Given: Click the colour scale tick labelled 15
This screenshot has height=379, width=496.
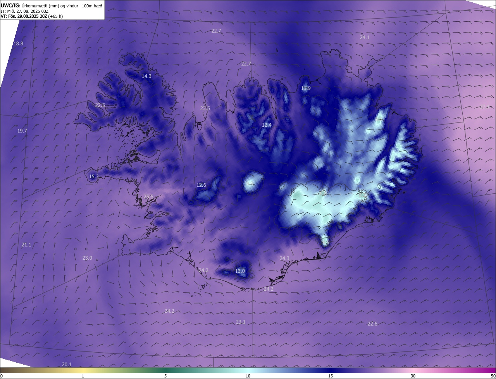Looking at the screenshot, I should pyautogui.click(x=331, y=376).
